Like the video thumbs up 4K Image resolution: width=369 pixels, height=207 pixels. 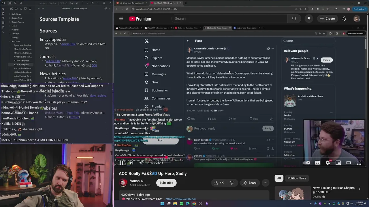pos(219,183)
